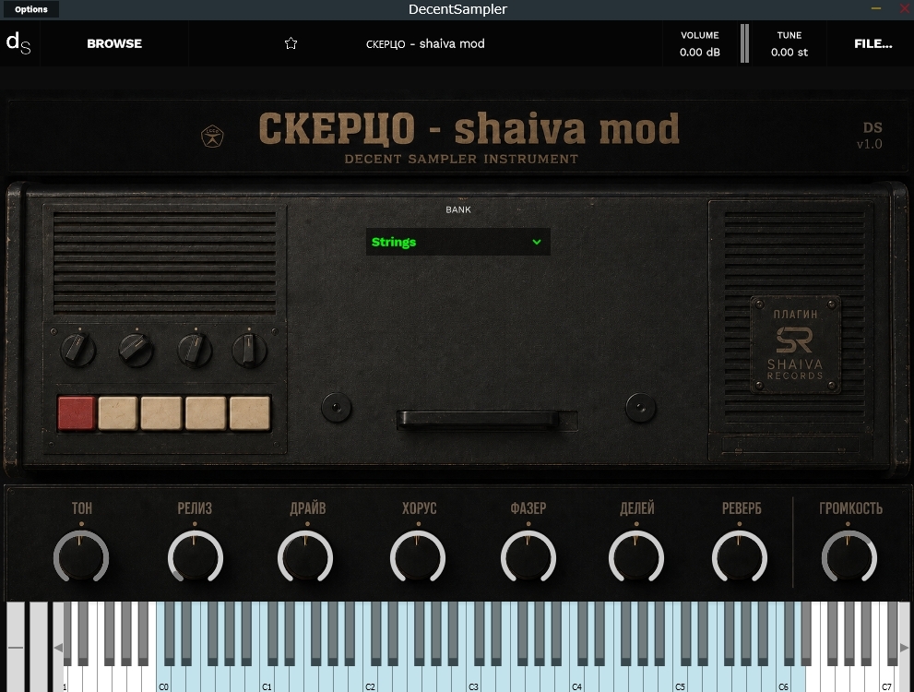Click the left round screw button near slot
Image resolution: width=914 pixels, height=692 pixels.
pos(337,407)
